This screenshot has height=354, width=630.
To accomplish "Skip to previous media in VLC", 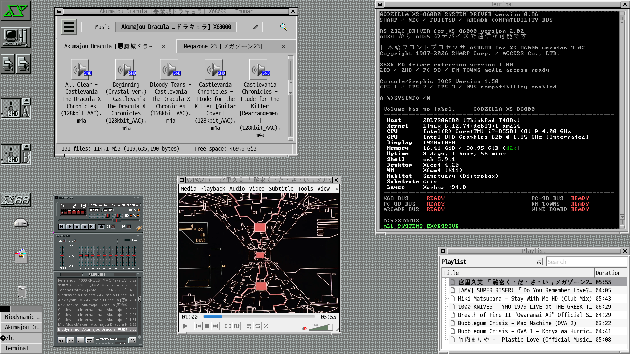I will pos(198,326).
